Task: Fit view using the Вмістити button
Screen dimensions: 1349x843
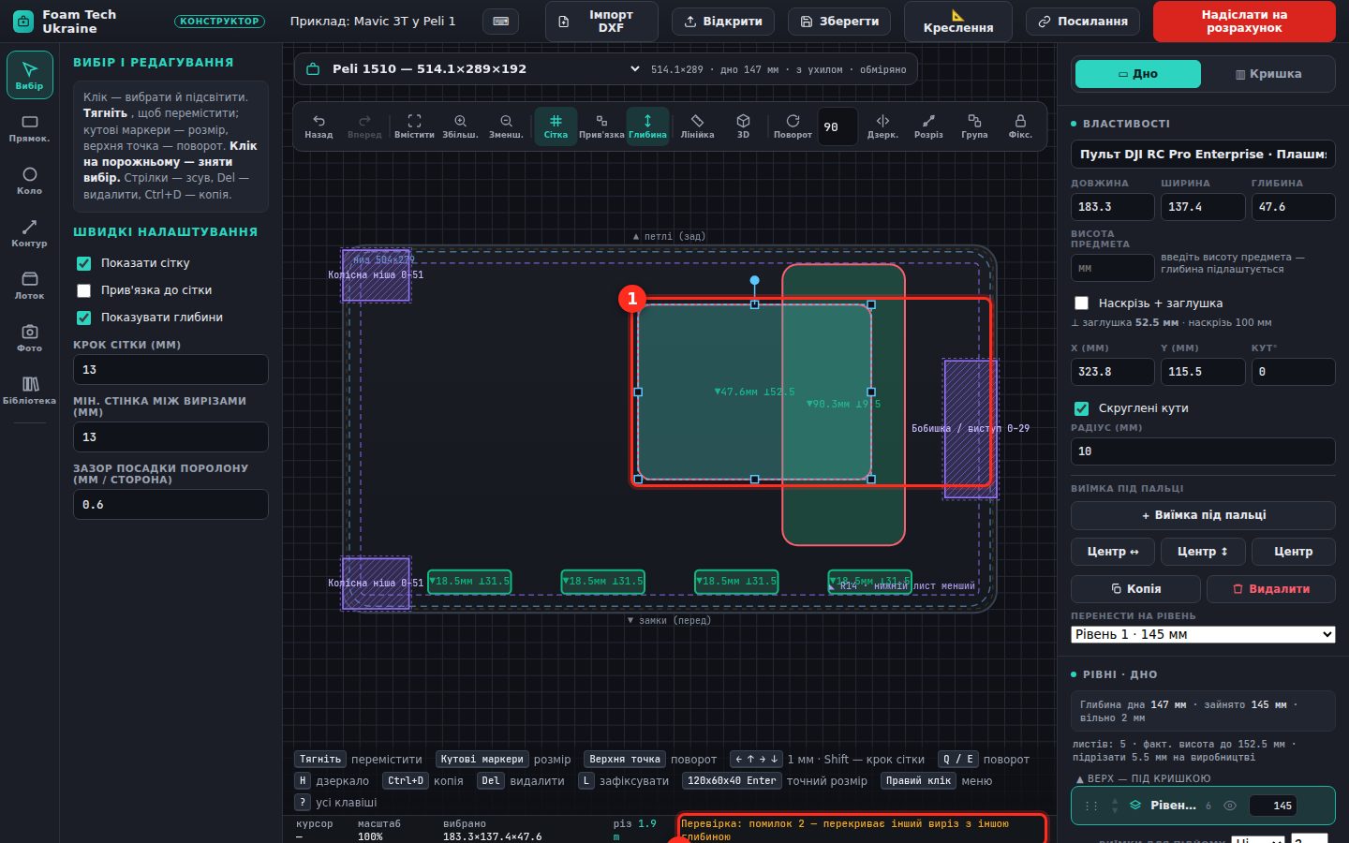Action: pyautogui.click(x=414, y=126)
